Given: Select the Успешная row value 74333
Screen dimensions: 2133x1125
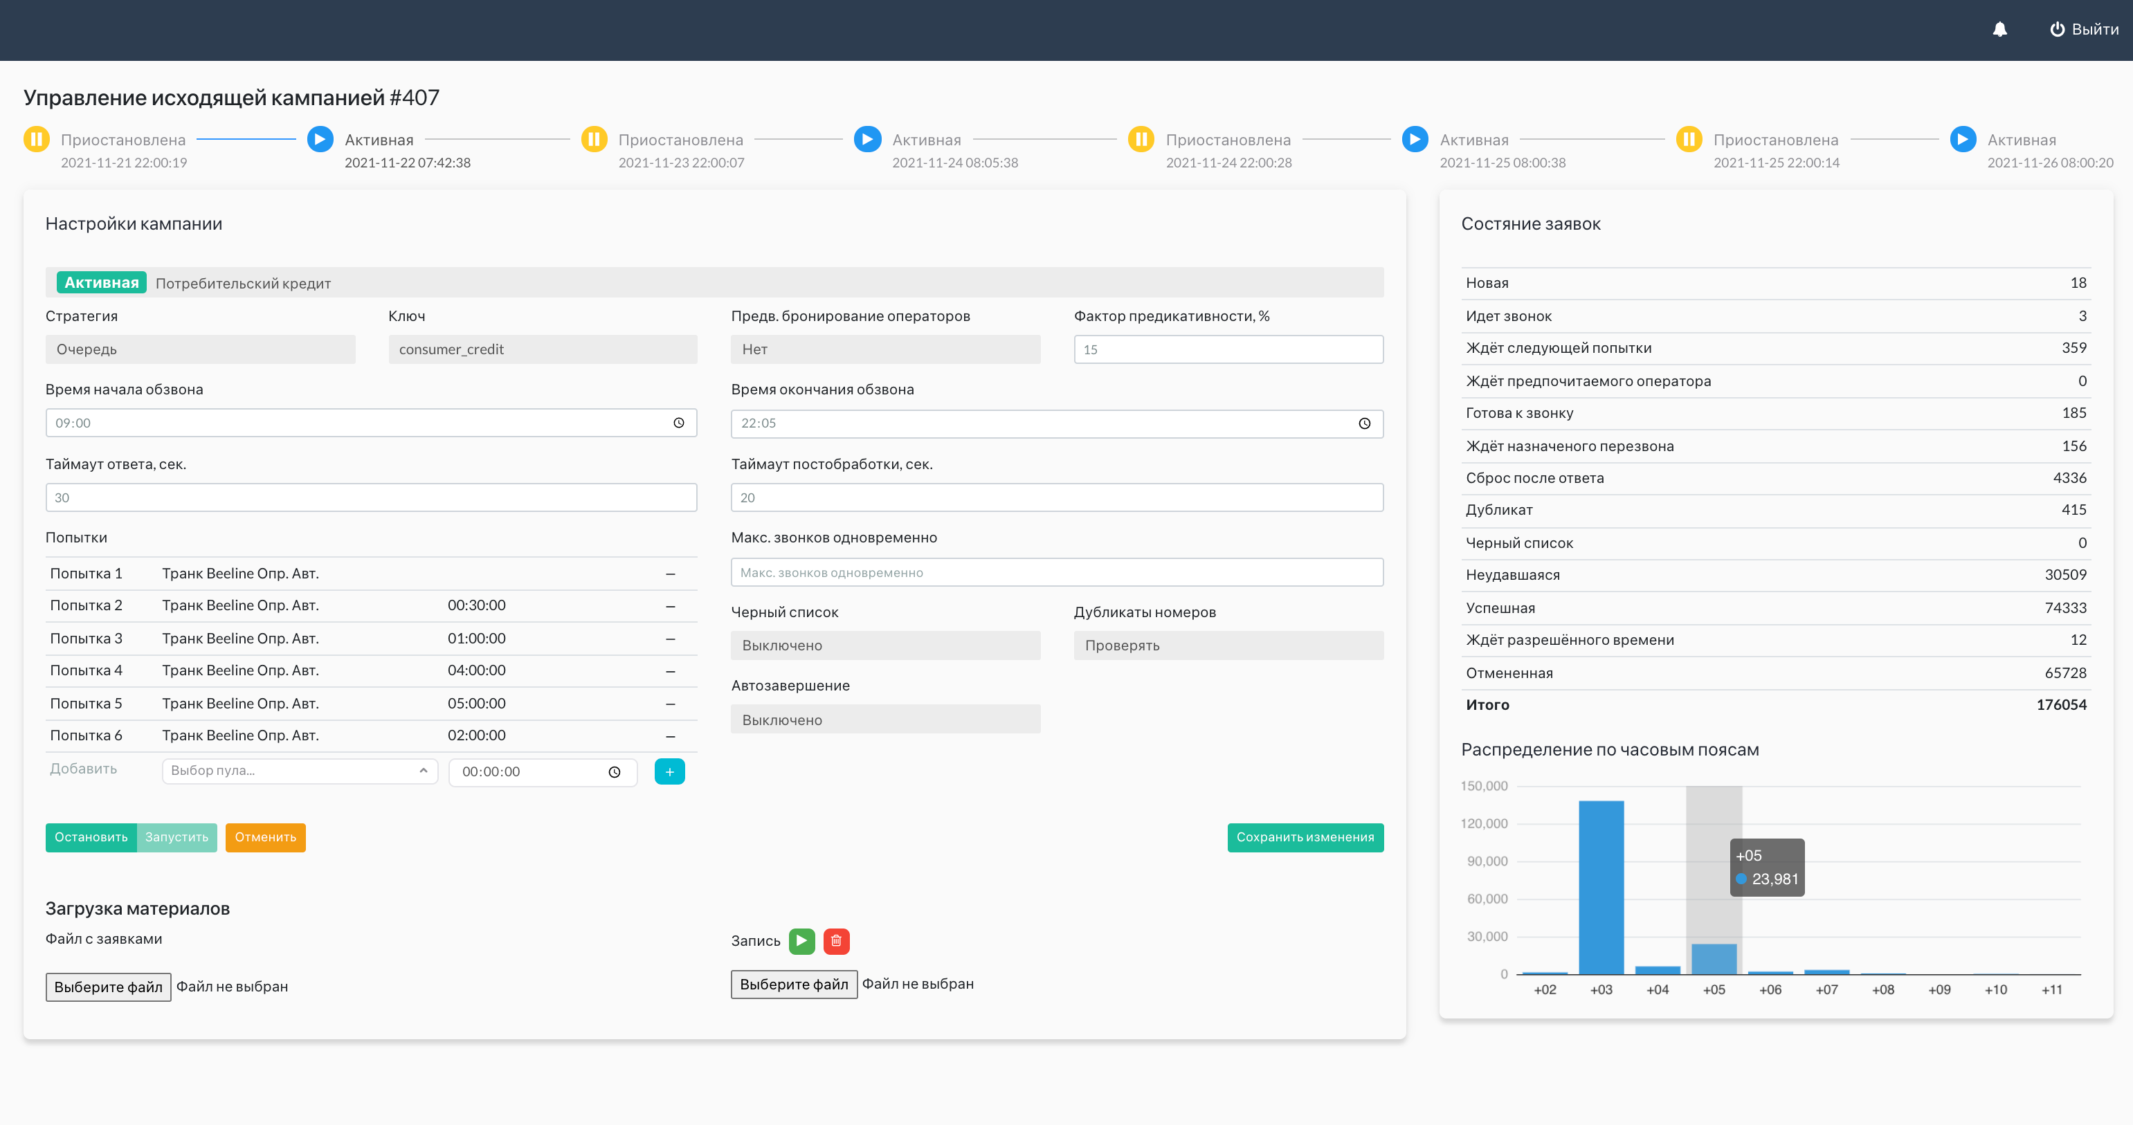Looking at the screenshot, I should click(2065, 607).
